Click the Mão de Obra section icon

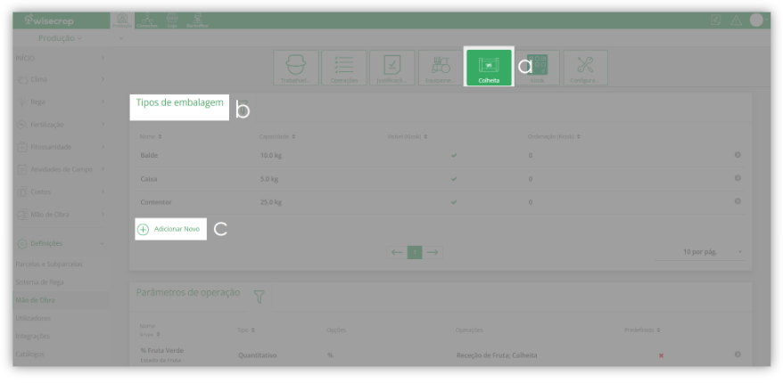pyautogui.click(x=22, y=215)
